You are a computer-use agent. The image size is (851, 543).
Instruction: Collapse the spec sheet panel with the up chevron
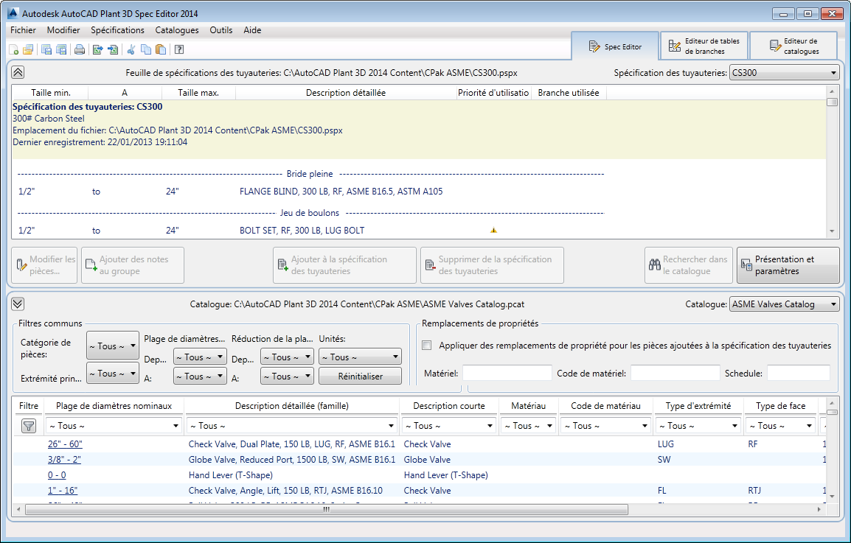click(18, 72)
